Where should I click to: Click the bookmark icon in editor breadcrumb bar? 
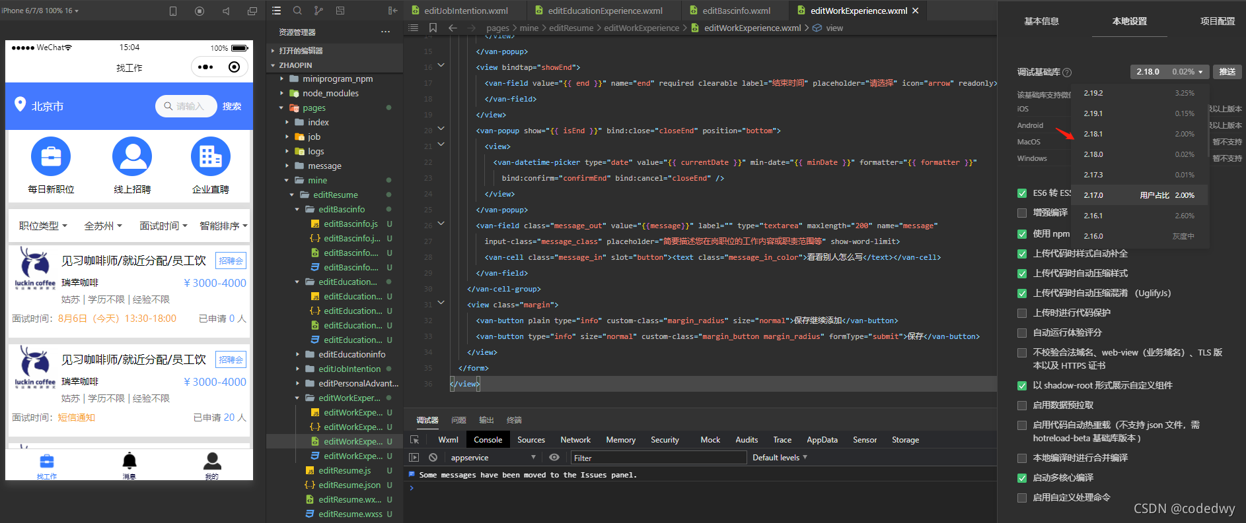pyautogui.click(x=433, y=28)
